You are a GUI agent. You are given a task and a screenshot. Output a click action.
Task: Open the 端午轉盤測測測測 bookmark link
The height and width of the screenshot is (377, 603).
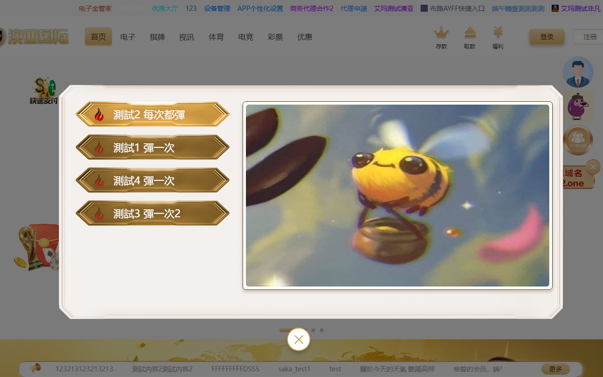pyautogui.click(x=518, y=8)
